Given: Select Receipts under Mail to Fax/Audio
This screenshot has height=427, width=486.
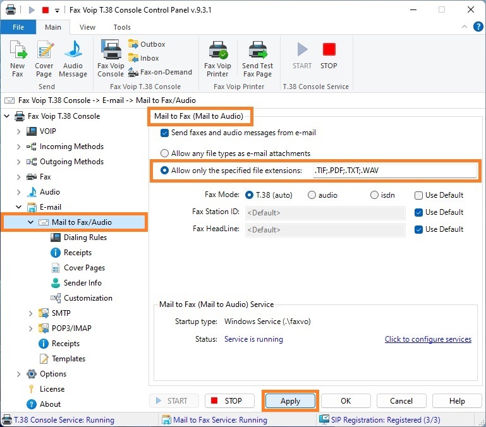Looking at the screenshot, I should [78, 253].
